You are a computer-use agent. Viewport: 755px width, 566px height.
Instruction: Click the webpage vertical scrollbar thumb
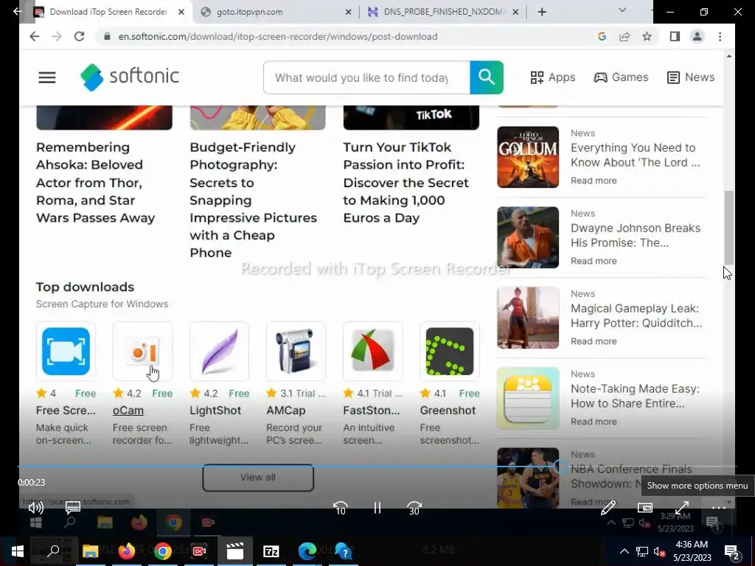[x=728, y=227]
